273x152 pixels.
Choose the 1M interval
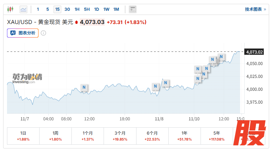tap(116, 9)
